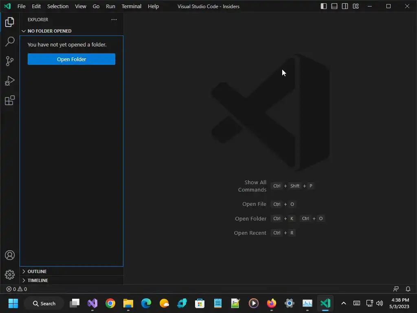Open Visual Studio from taskbar
The height and width of the screenshot is (313, 417).
click(92, 303)
